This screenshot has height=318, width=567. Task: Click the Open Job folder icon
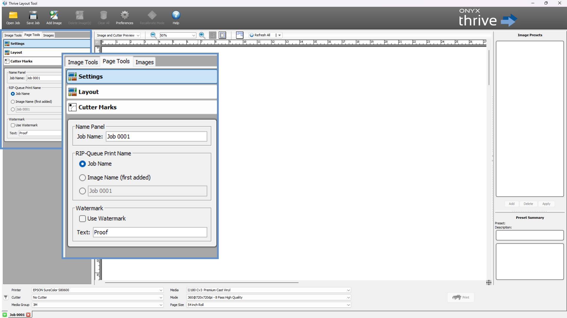13,15
